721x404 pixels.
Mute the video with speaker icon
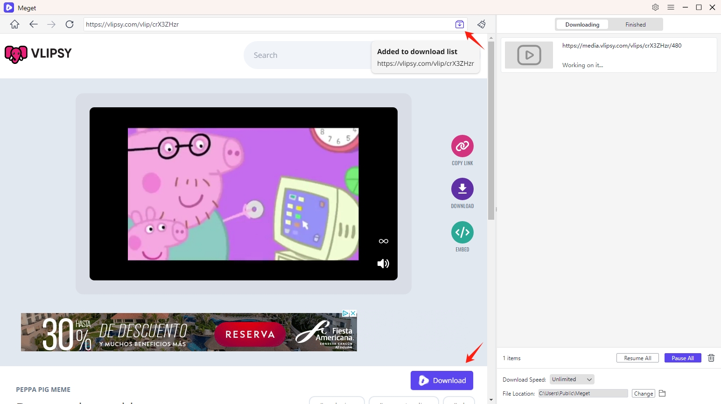pyautogui.click(x=383, y=264)
